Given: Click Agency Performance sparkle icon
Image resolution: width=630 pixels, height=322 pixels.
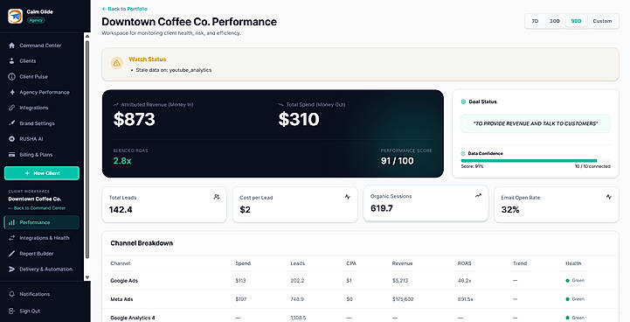Looking at the screenshot, I should (x=11, y=92).
